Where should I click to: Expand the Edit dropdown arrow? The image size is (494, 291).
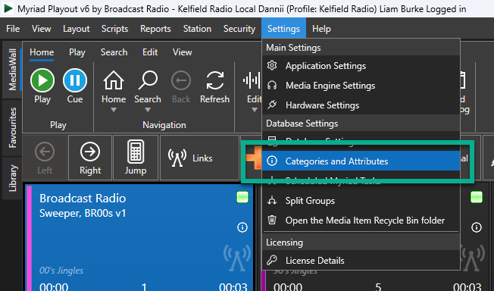click(x=255, y=110)
